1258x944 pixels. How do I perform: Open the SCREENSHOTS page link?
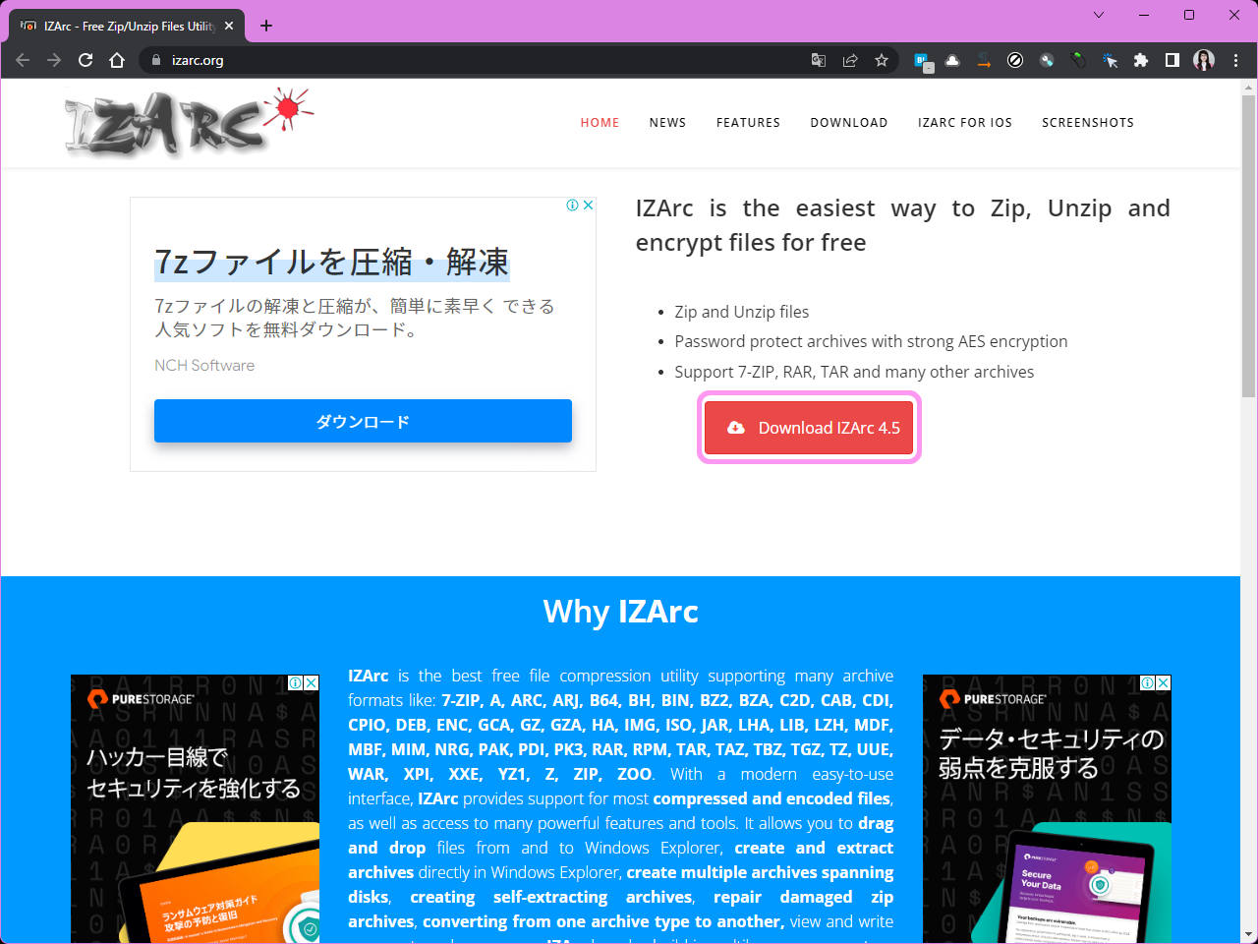(x=1088, y=122)
